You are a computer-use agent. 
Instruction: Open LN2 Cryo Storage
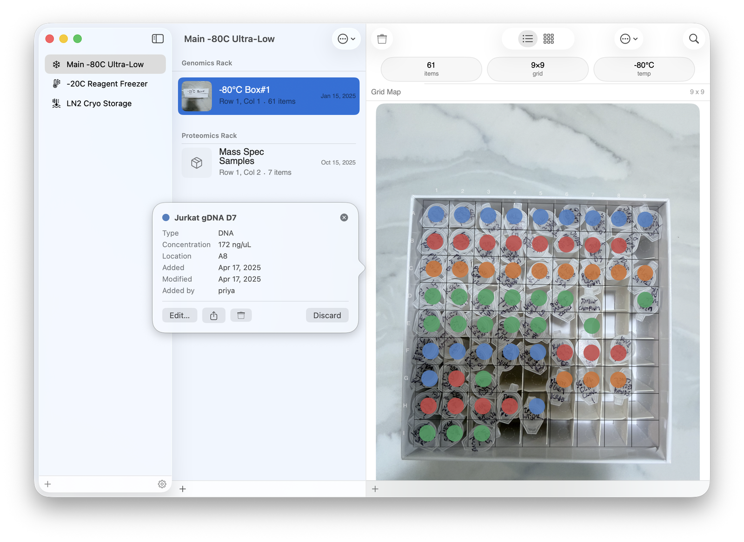[105, 103]
